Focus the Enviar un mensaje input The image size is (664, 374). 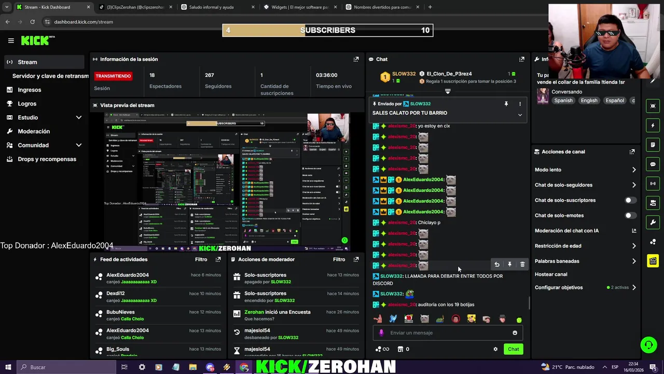tap(448, 333)
